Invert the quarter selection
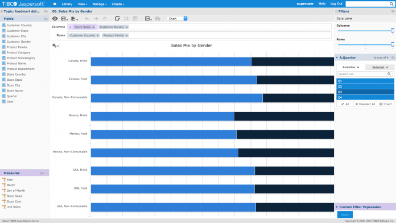 coord(386,104)
